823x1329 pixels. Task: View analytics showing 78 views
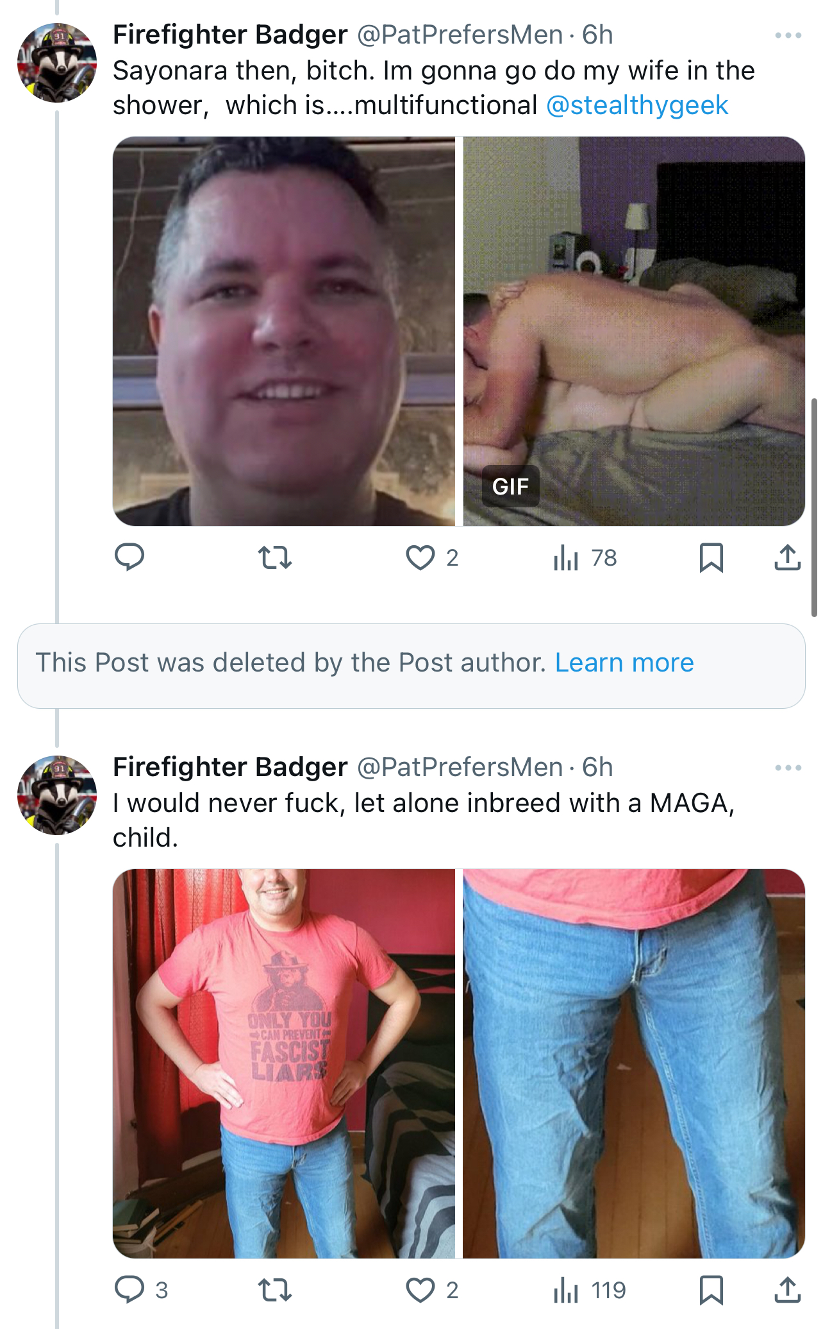pos(585,557)
